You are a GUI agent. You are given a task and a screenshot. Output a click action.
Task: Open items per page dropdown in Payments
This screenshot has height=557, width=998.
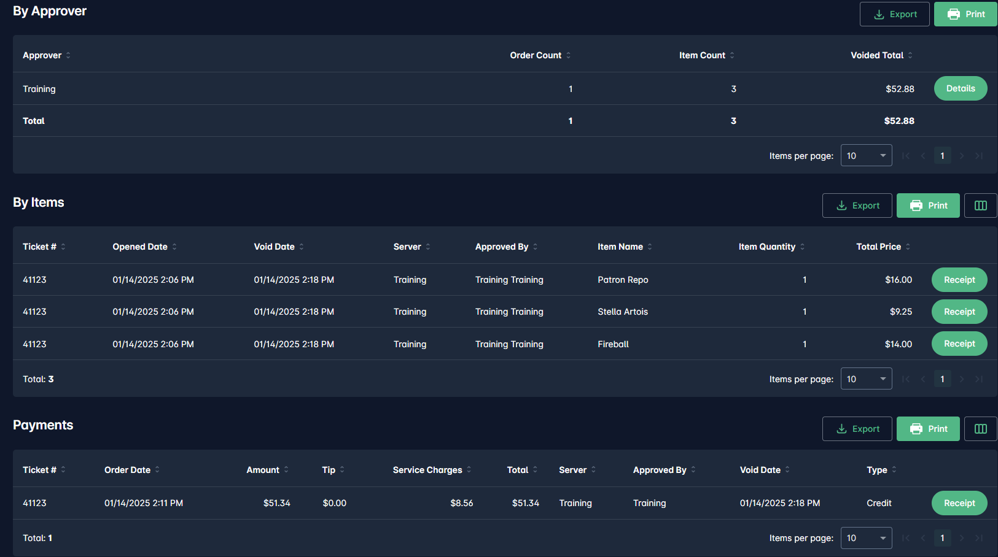(866, 538)
